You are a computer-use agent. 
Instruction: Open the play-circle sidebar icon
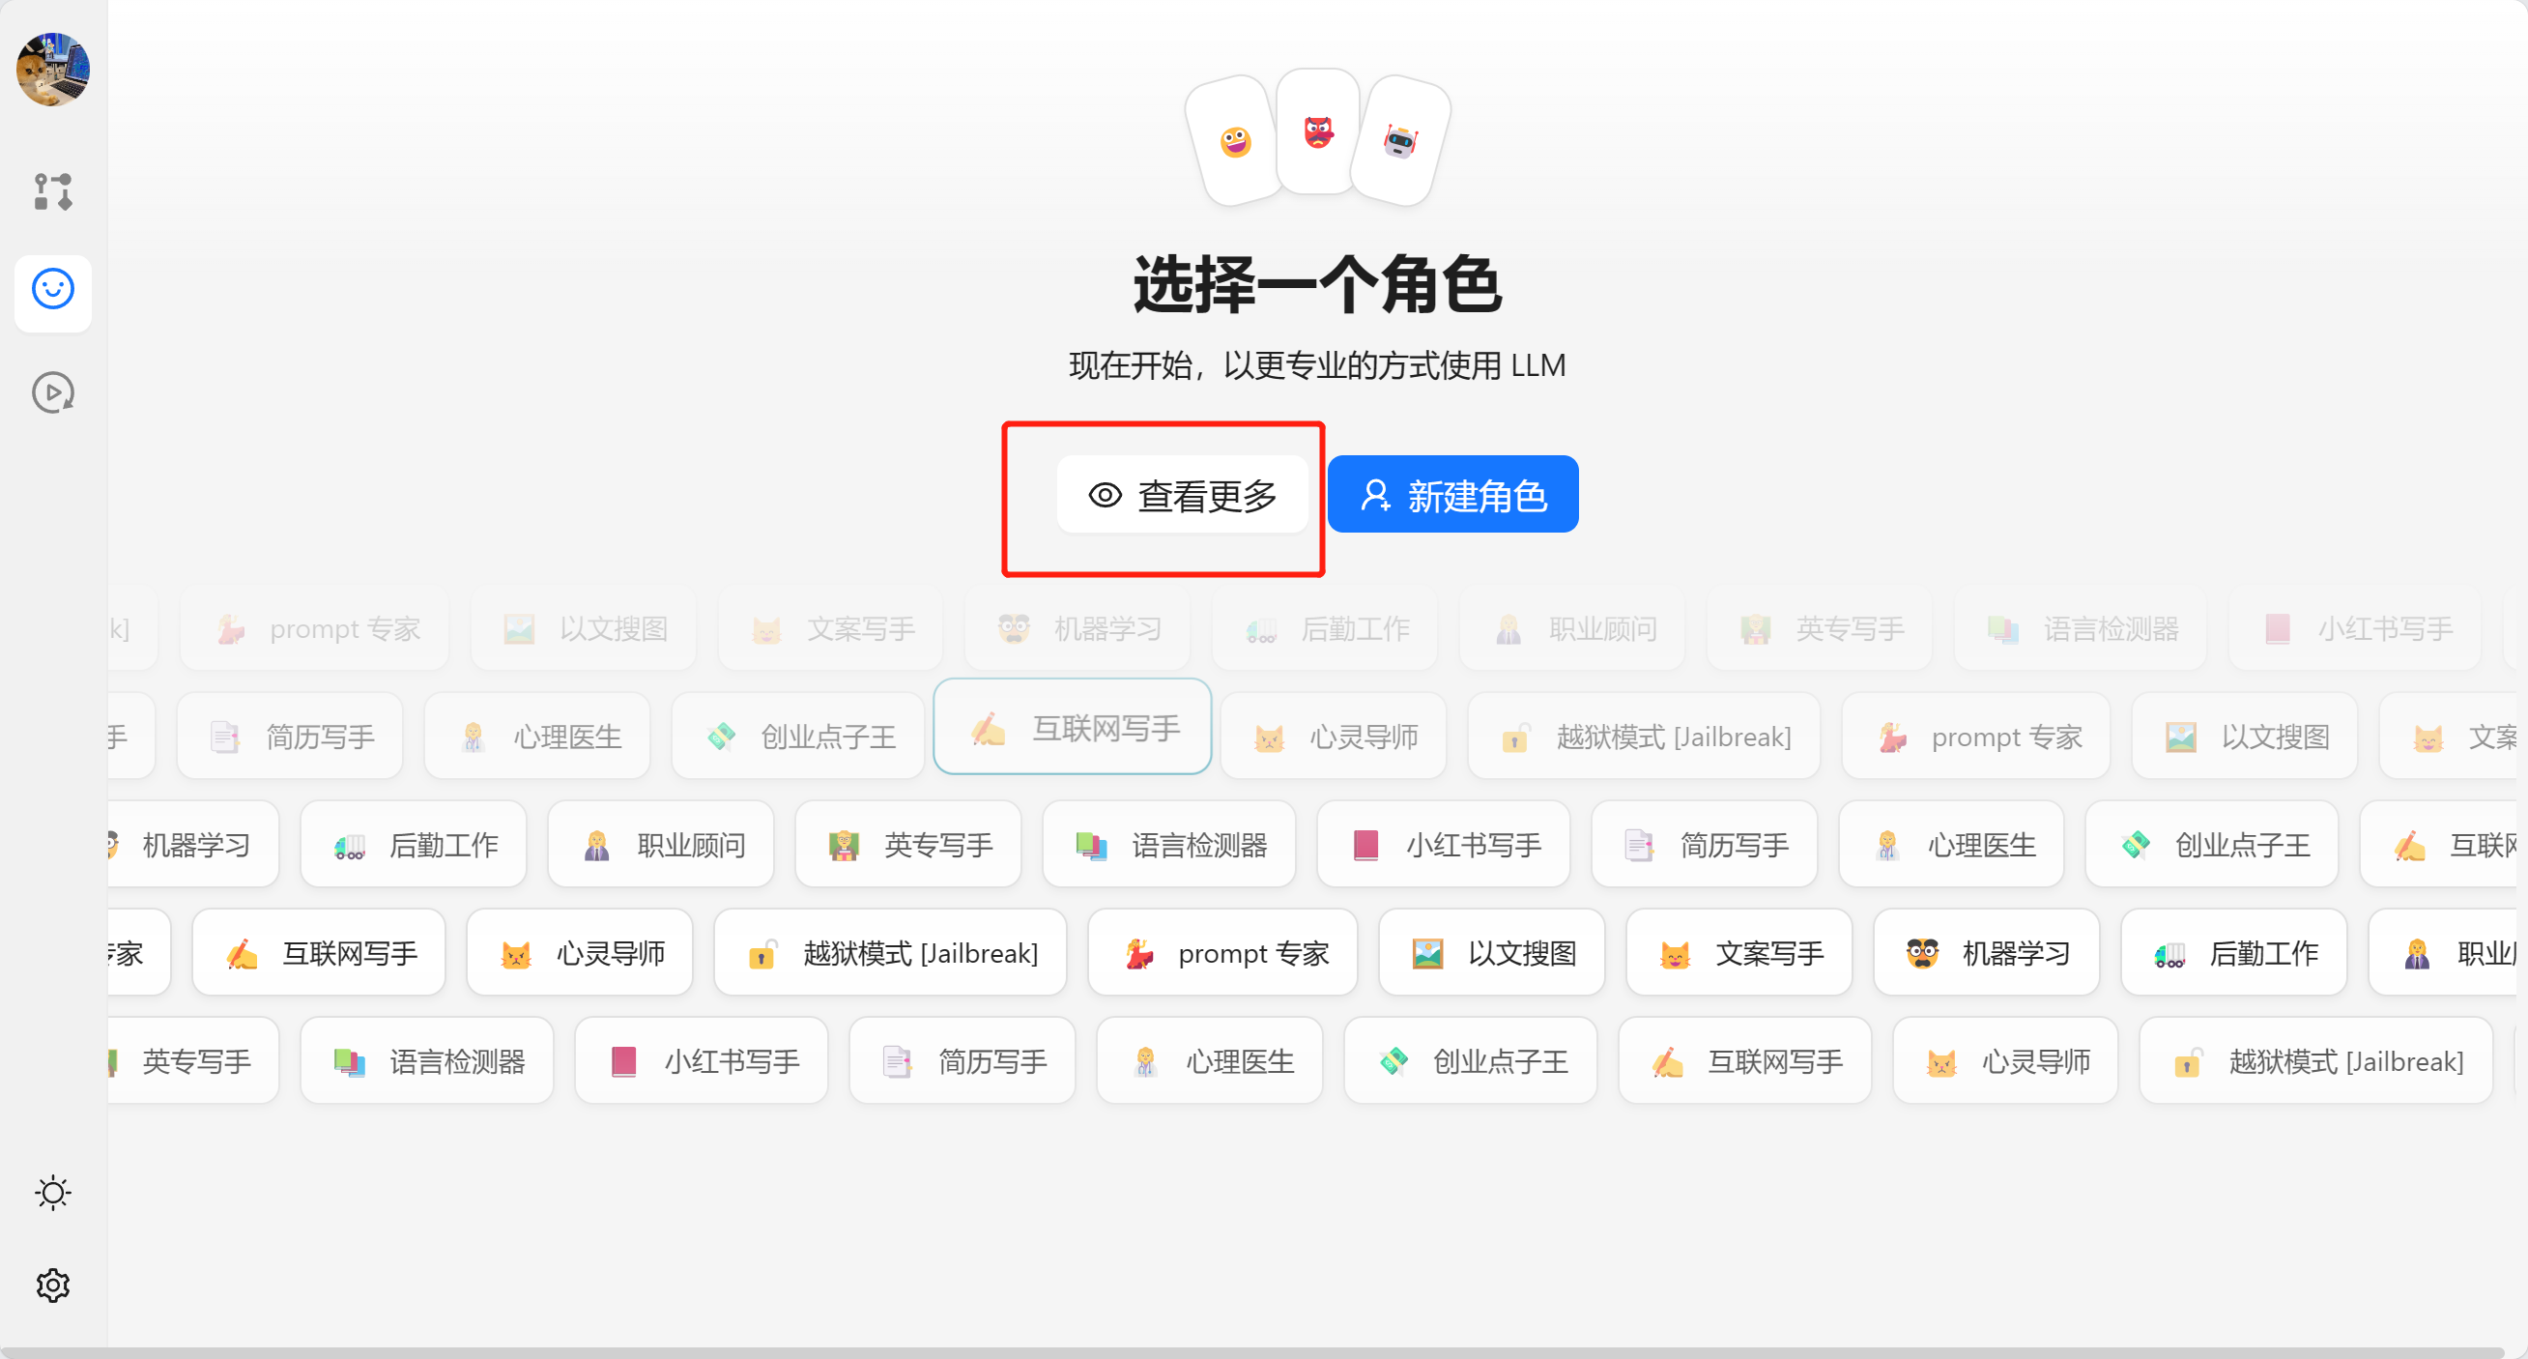click(x=53, y=392)
